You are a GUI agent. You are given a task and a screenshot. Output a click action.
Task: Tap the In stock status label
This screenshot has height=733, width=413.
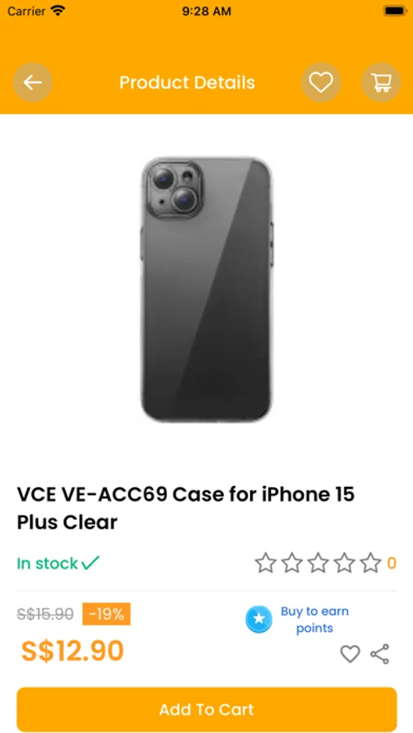(59, 563)
